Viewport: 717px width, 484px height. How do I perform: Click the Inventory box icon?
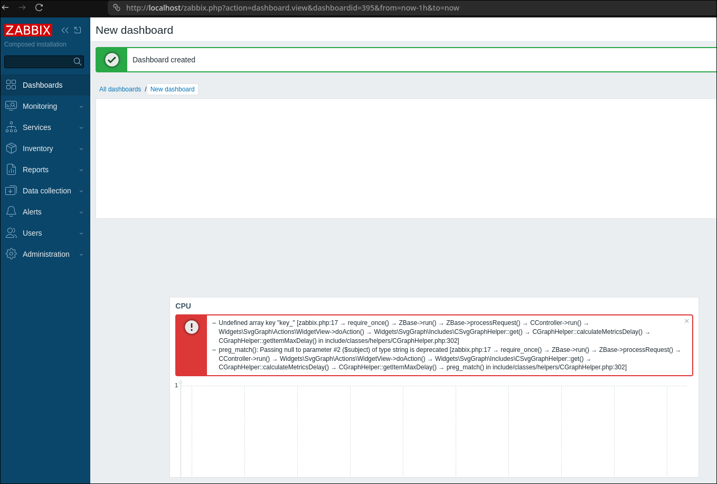click(11, 148)
